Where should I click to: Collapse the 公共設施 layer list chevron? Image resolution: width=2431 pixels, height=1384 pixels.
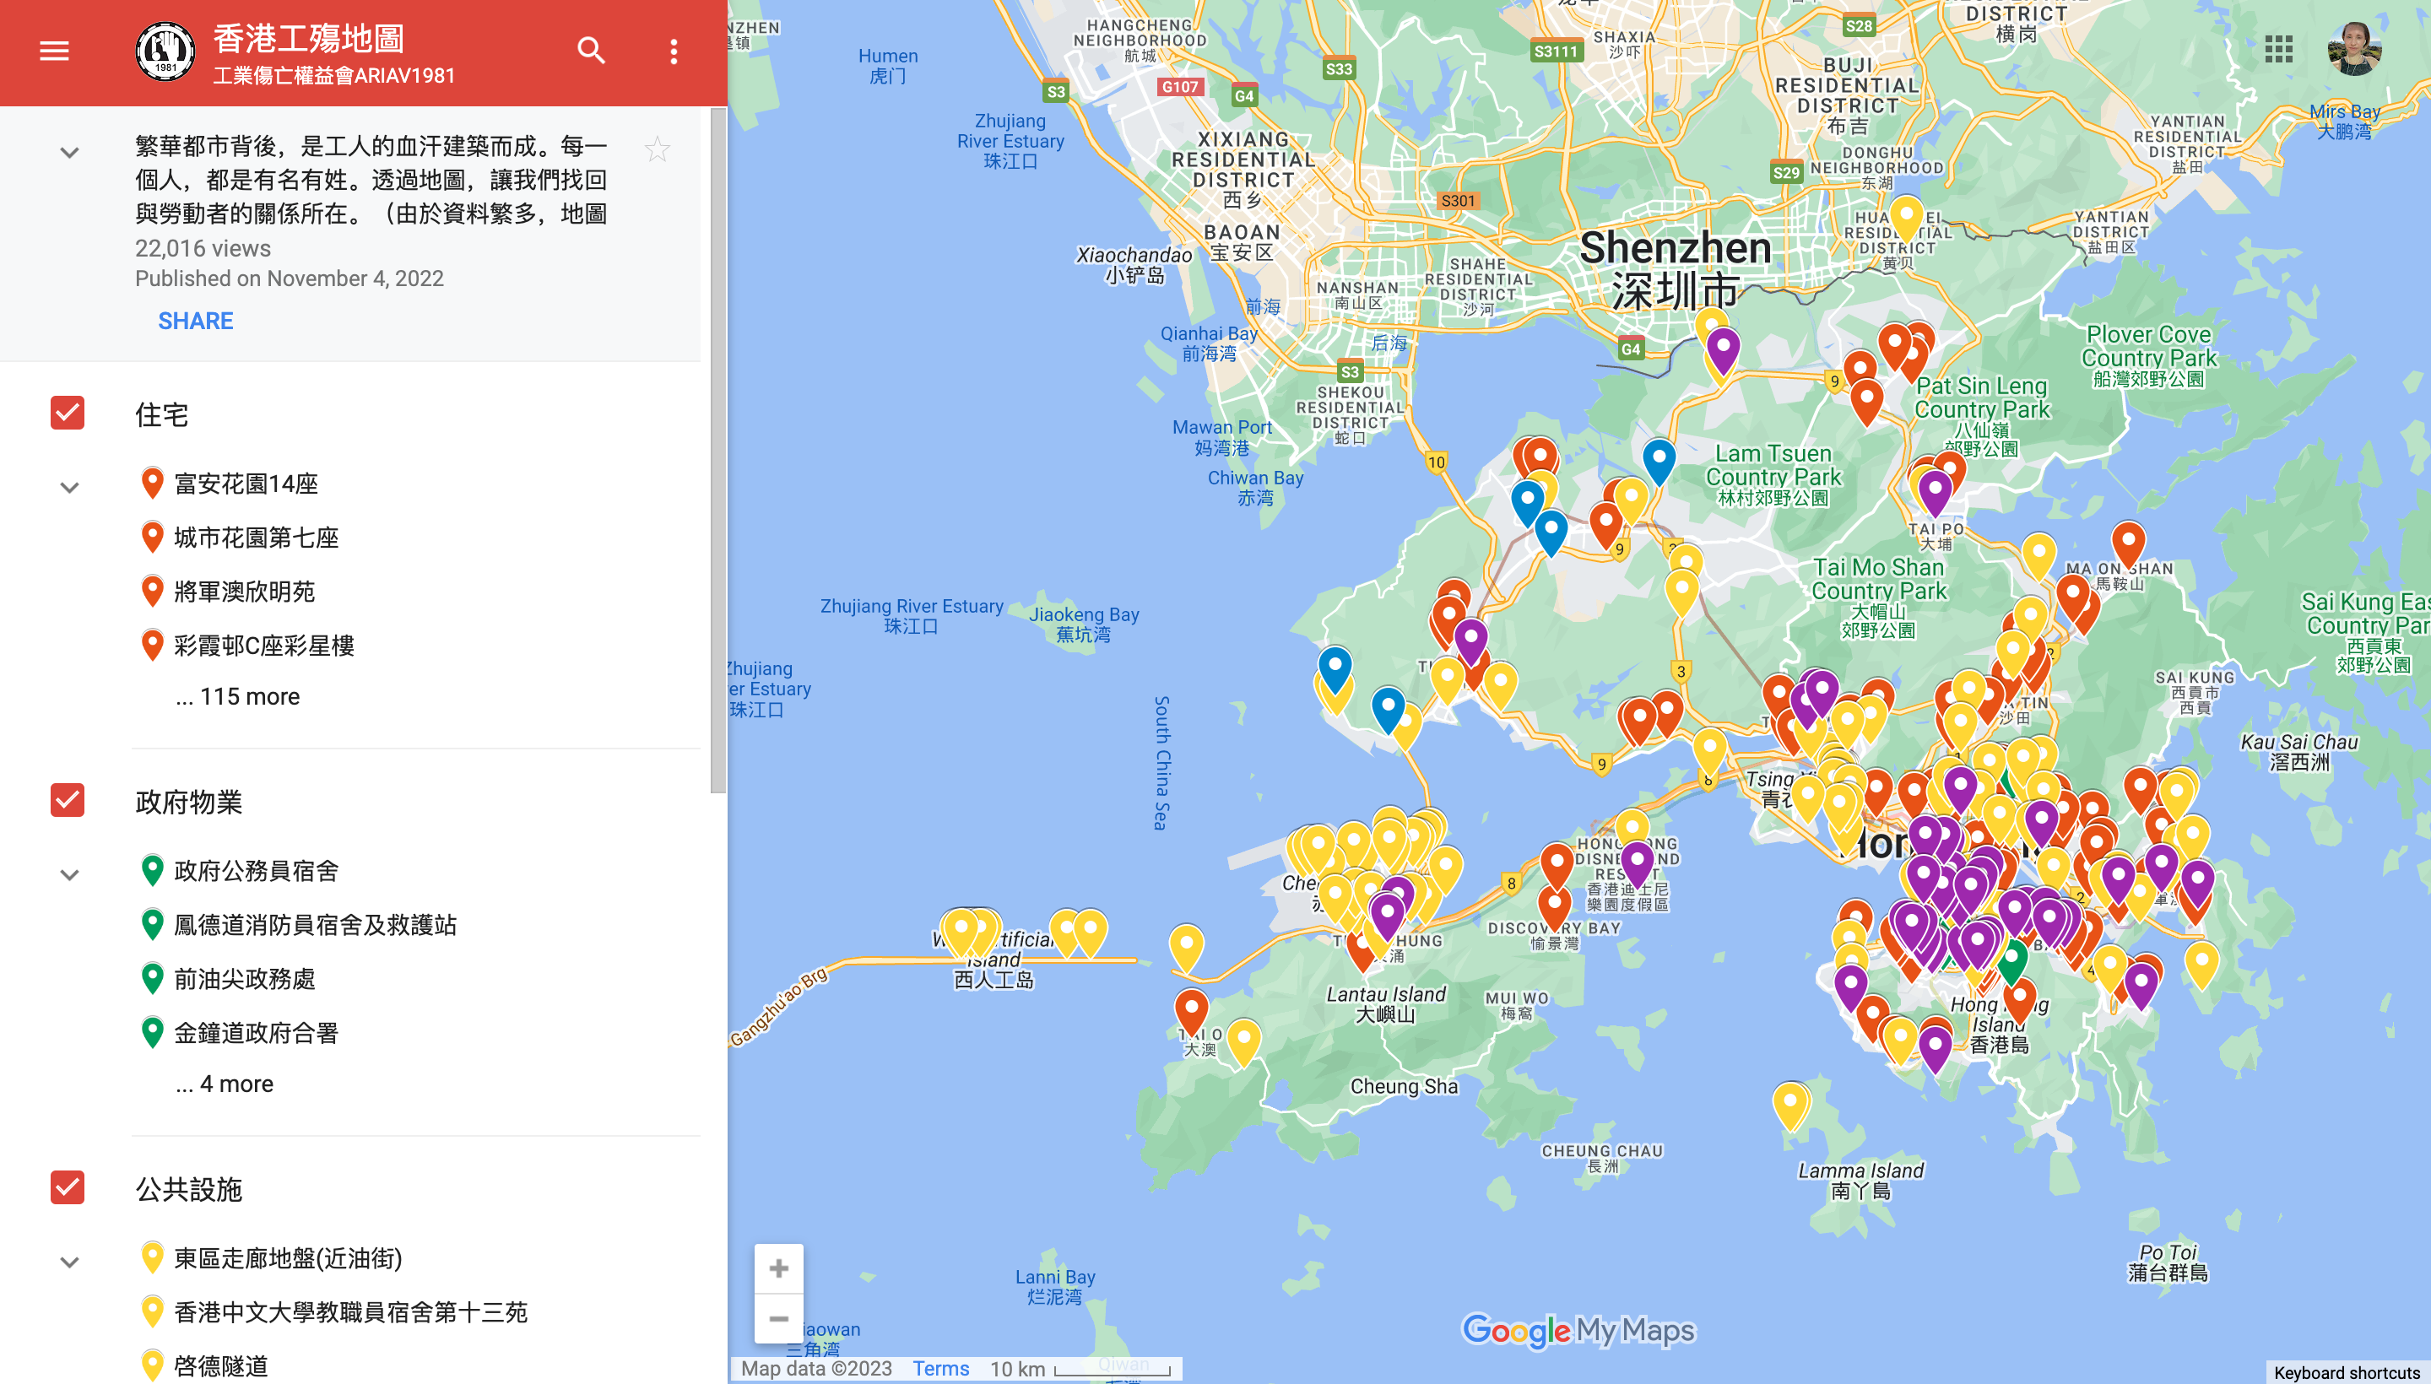coord(69,1262)
